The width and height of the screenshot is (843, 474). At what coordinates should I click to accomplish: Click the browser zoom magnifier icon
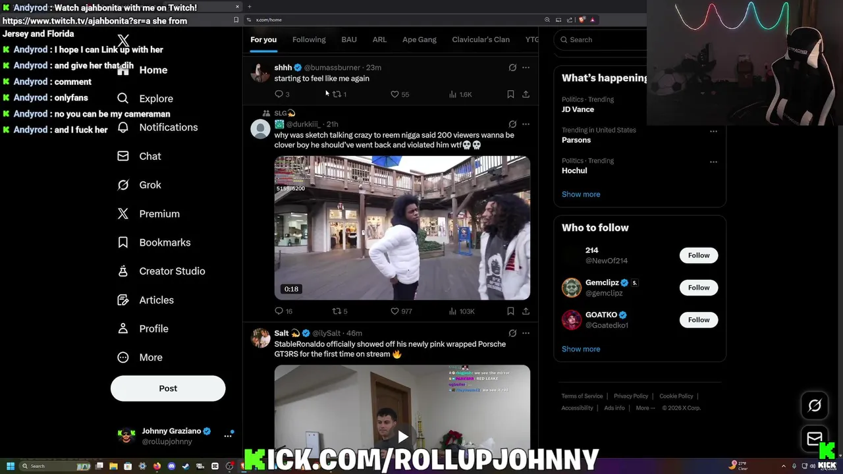click(547, 20)
